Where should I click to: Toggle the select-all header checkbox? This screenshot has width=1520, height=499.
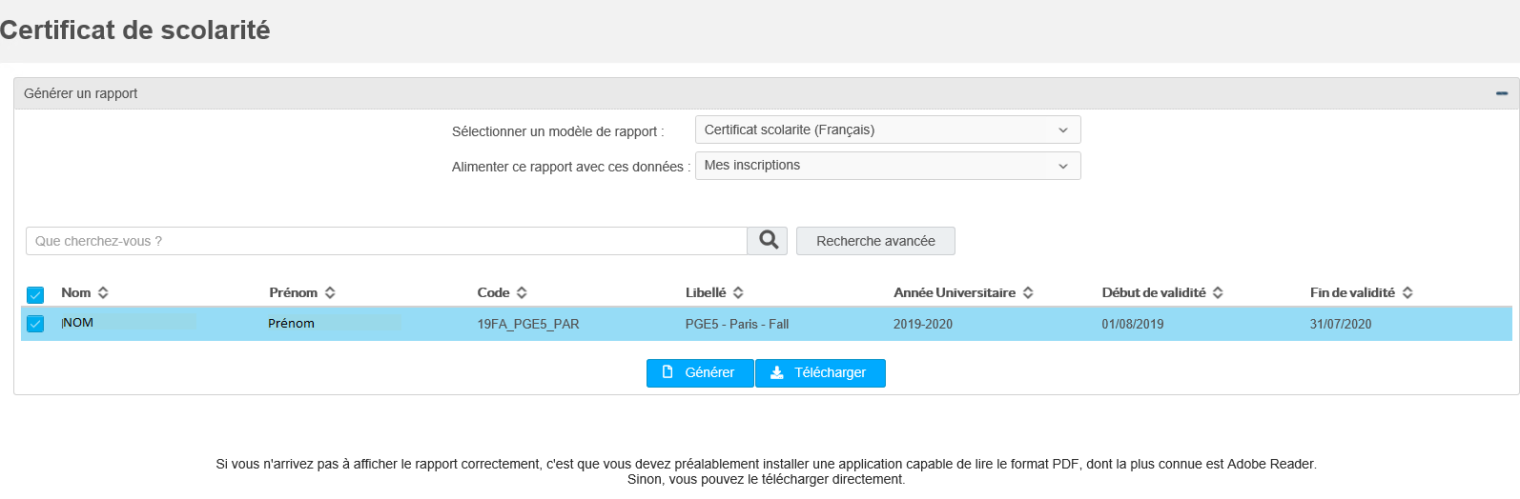tap(35, 294)
